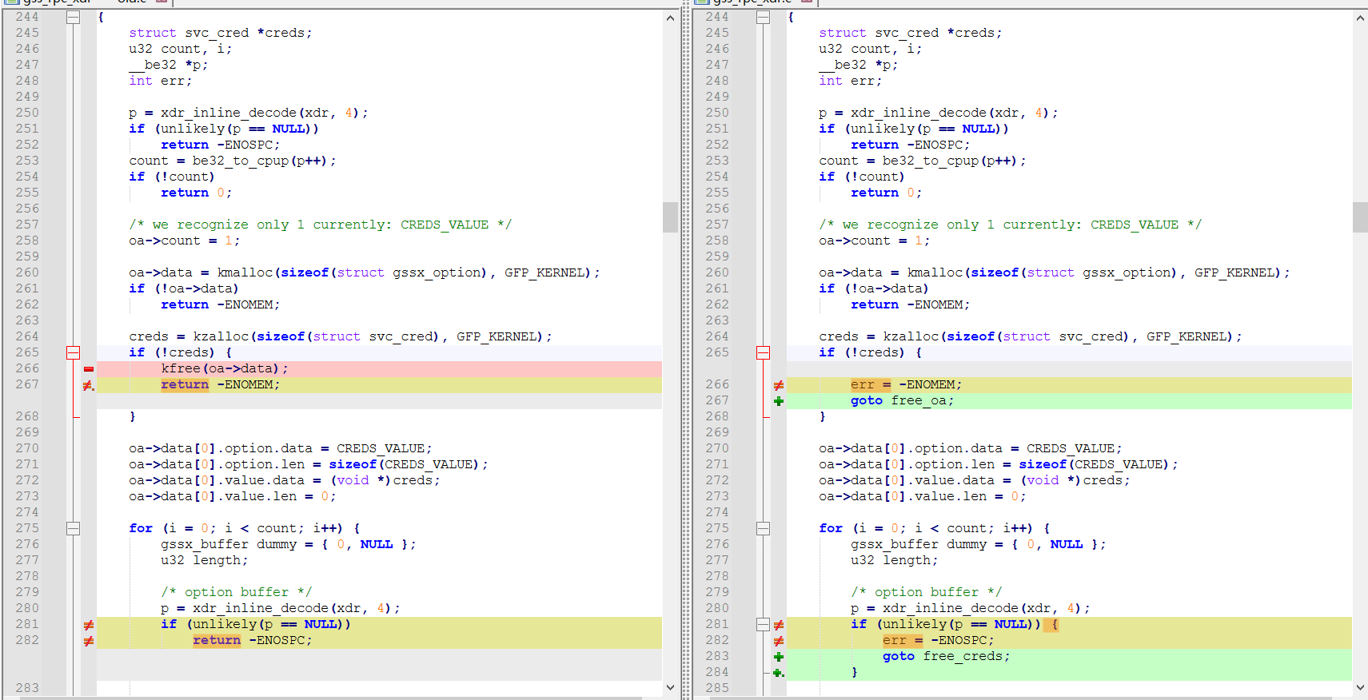The image size is (1368, 700).
Task: Click the not-equal marker on left line 281
Action: (89, 625)
